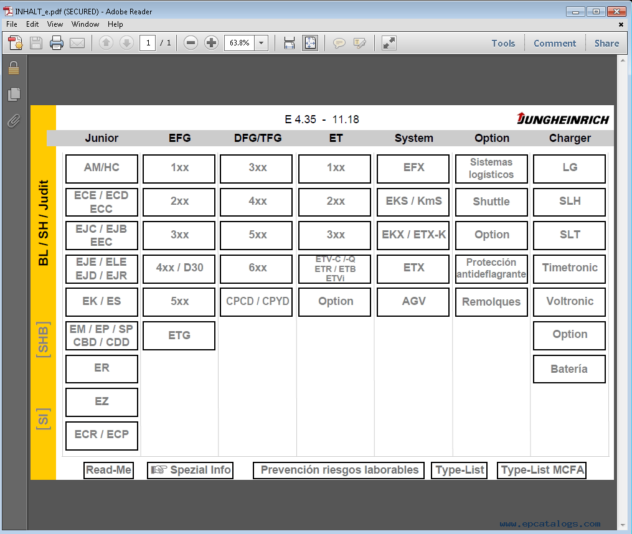Close the document with X icon
Image resolution: width=632 pixels, height=534 pixels.
[621, 25]
